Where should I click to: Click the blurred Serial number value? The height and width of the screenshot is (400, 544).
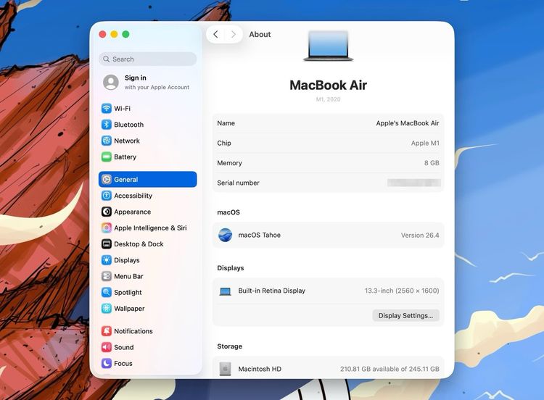click(413, 183)
